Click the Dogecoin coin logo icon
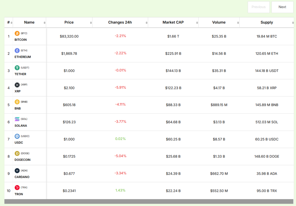Image resolution: width=296 pixels, height=206 pixels. (x=17, y=153)
